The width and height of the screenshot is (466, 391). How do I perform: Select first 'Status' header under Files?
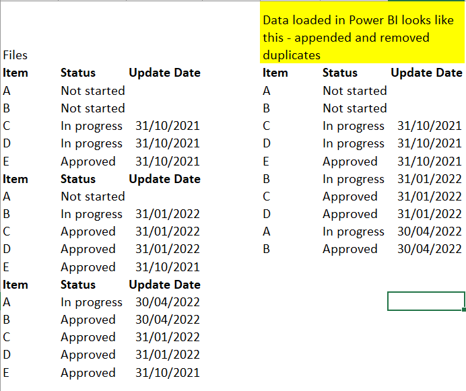click(78, 73)
